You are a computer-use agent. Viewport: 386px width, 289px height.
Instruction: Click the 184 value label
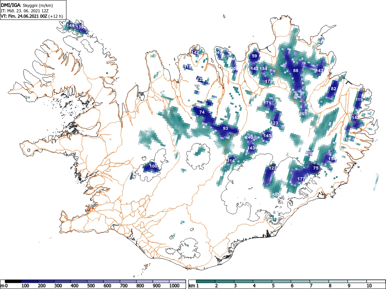(x=263, y=69)
